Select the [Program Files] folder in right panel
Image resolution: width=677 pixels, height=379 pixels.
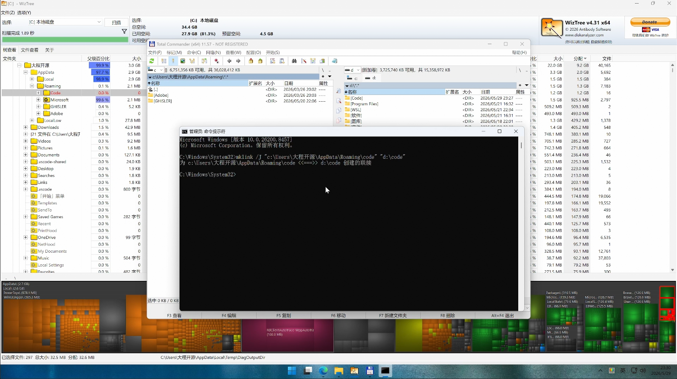click(364, 104)
